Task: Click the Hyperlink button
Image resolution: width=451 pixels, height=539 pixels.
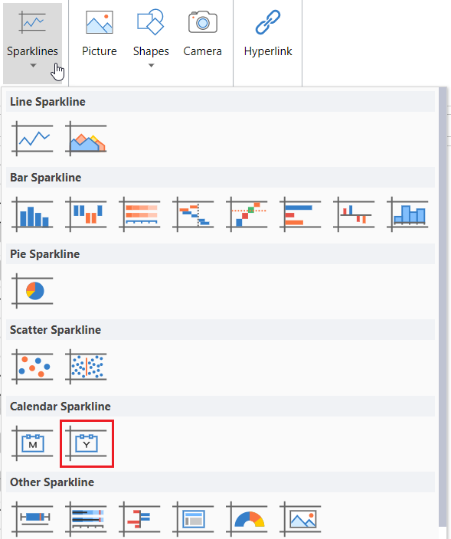Action: 268,34
